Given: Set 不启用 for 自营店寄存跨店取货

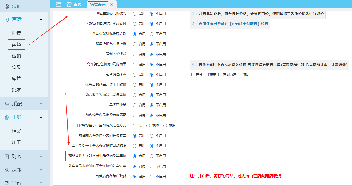Looking at the screenshot, I should (151, 176).
